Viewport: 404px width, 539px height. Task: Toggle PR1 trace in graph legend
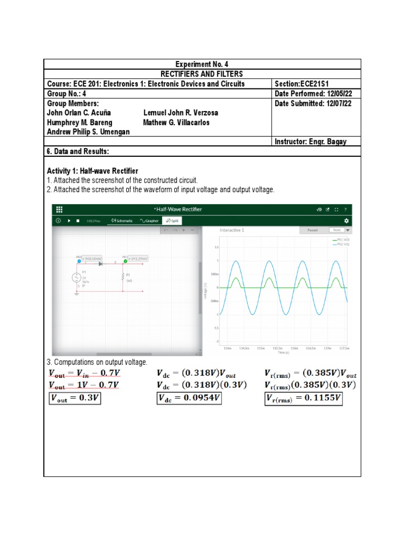[341, 239]
